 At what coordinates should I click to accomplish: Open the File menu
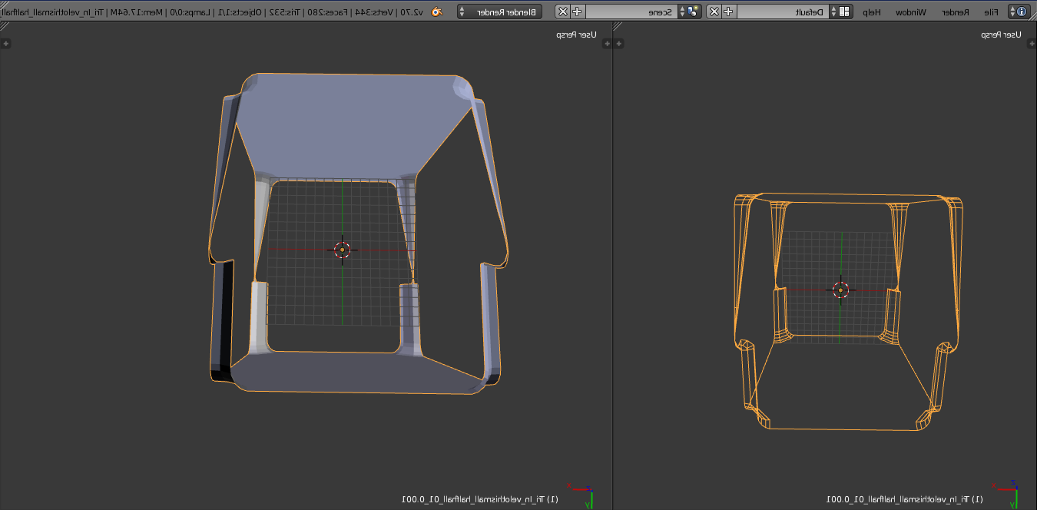(x=992, y=12)
